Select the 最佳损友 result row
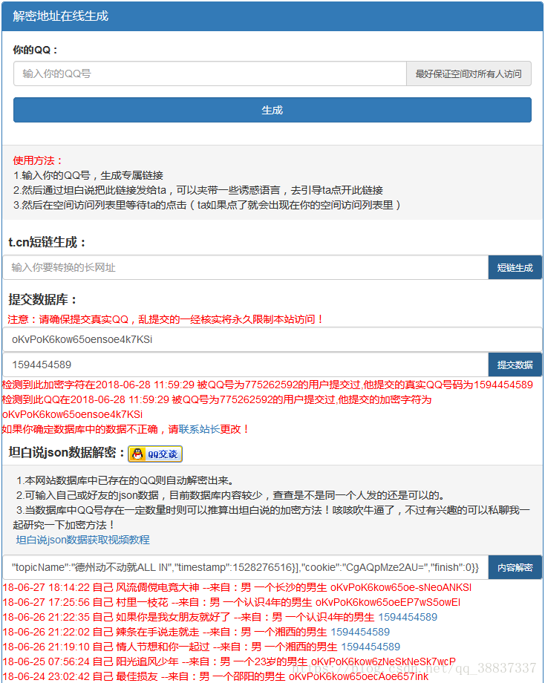The width and height of the screenshot is (545, 683). (x=215, y=676)
